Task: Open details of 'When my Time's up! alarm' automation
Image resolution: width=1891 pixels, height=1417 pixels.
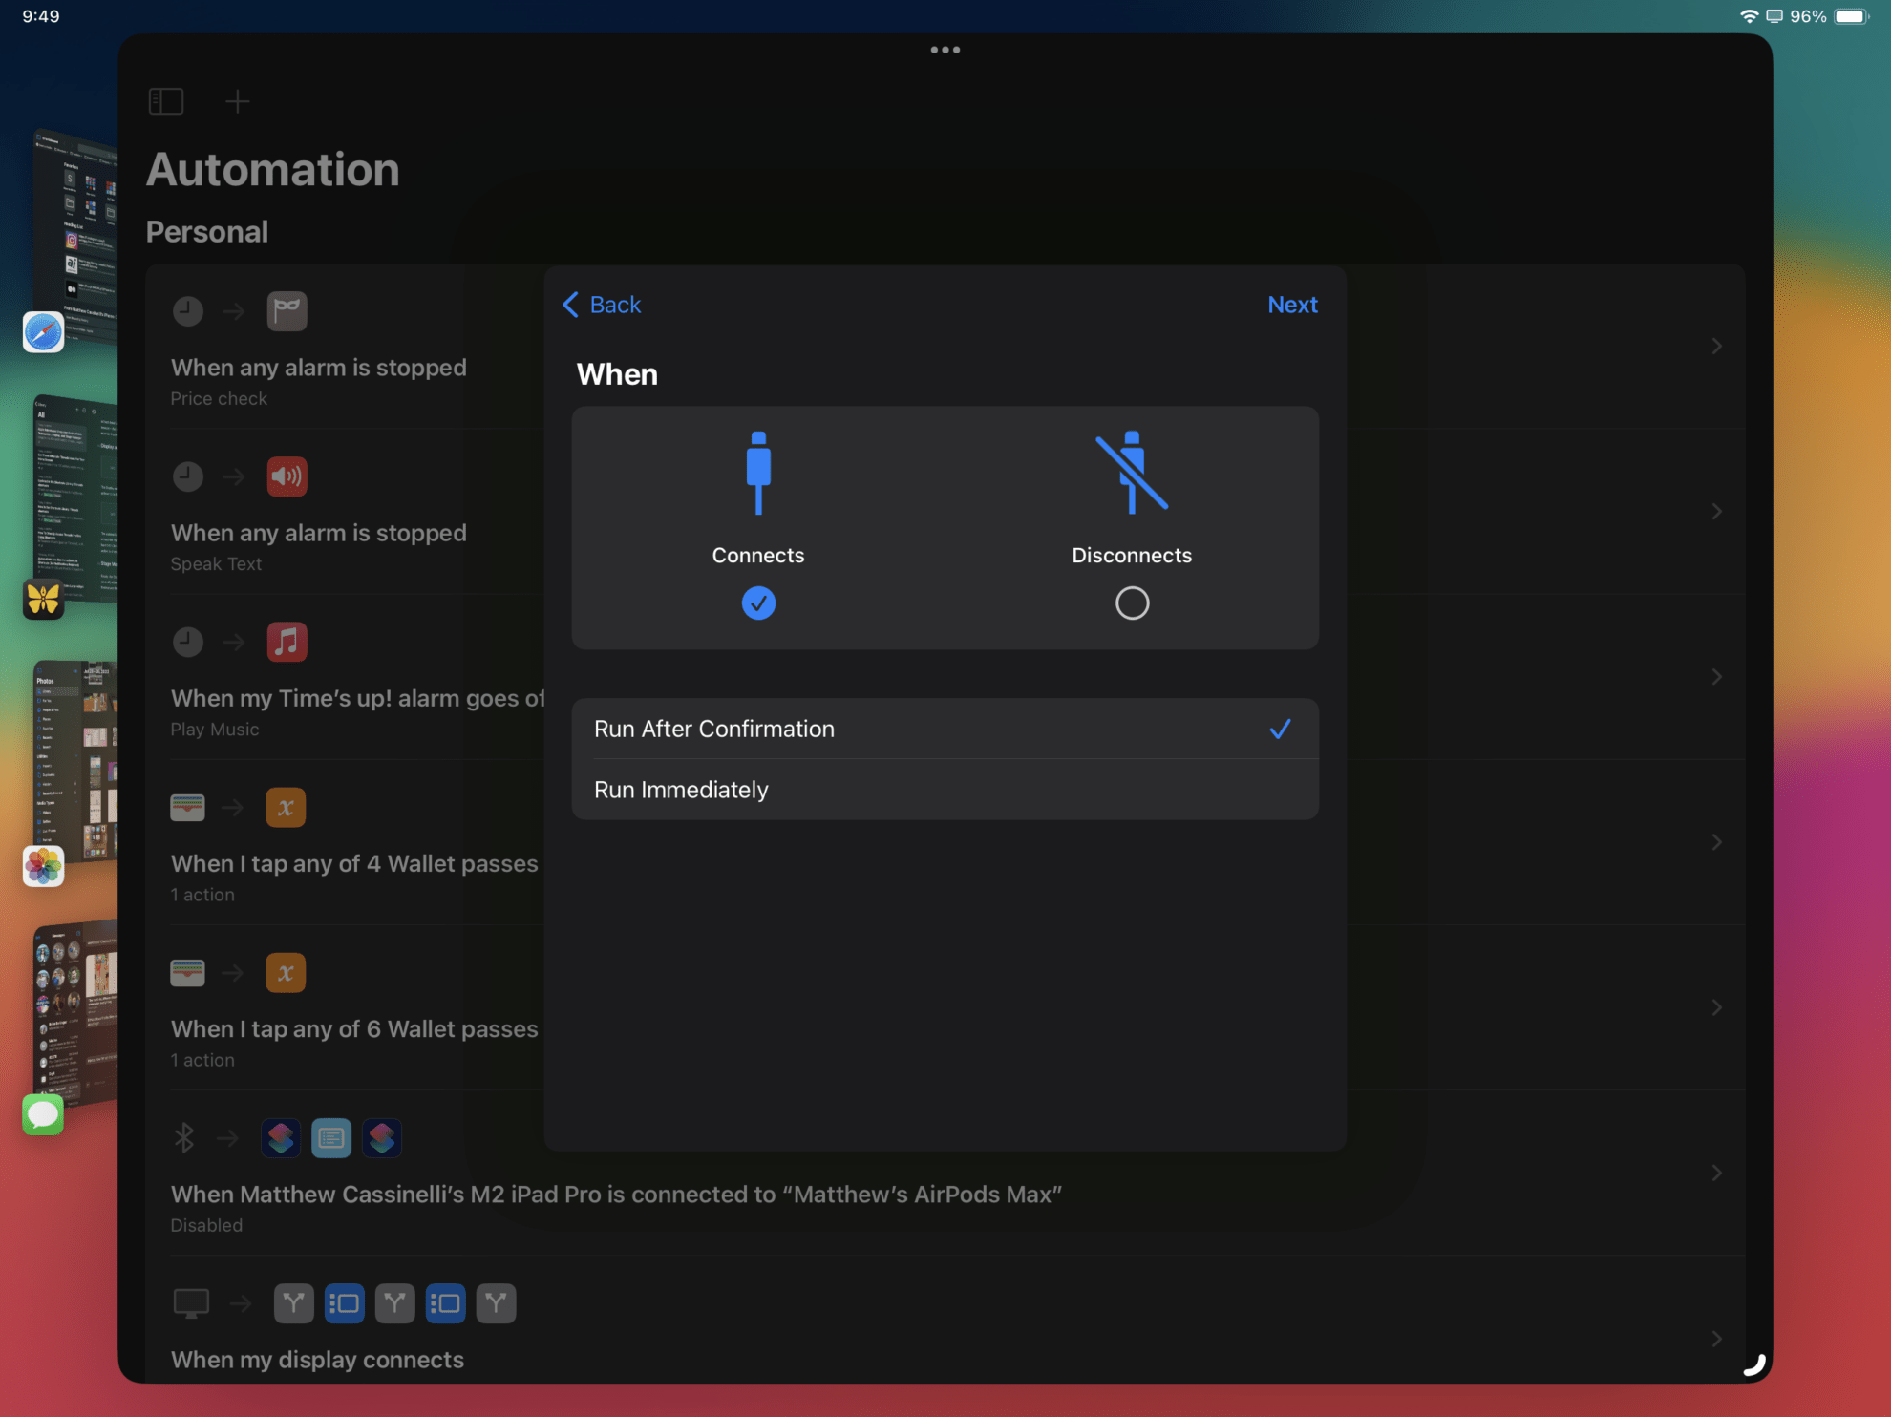Action: (x=1716, y=676)
